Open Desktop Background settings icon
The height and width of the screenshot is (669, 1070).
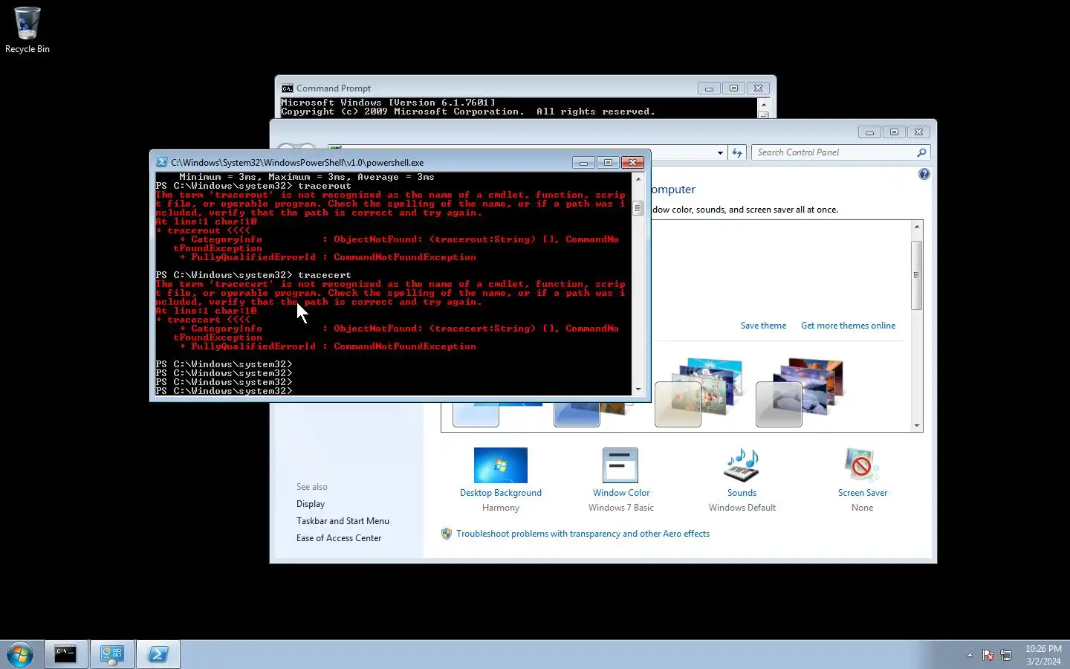pyautogui.click(x=501, y=465)
